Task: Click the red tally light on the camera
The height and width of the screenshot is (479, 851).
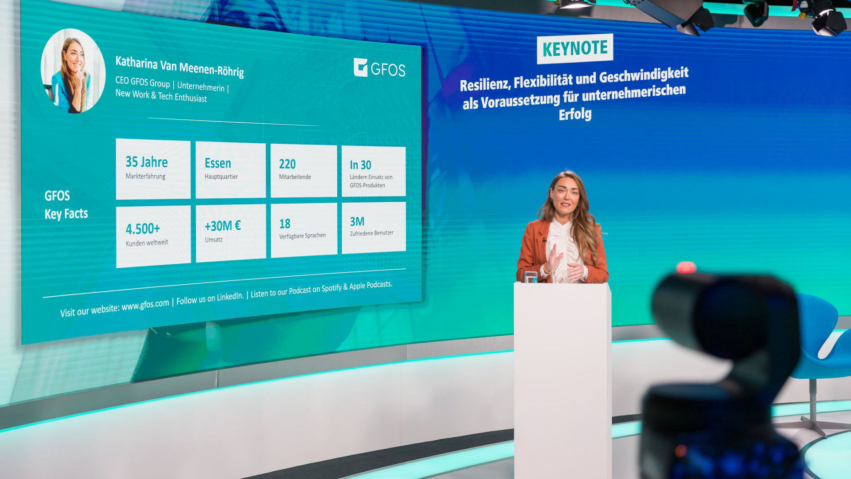Action: click(686, 267)
